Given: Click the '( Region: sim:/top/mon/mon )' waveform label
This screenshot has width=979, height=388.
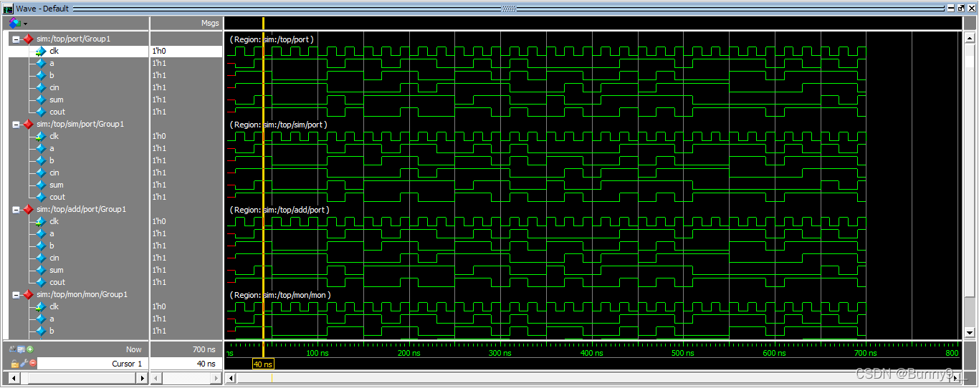Looking at the screenshot, I should (x=280, y=295).
